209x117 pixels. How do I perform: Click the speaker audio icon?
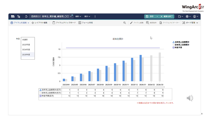tap(190, 98)
